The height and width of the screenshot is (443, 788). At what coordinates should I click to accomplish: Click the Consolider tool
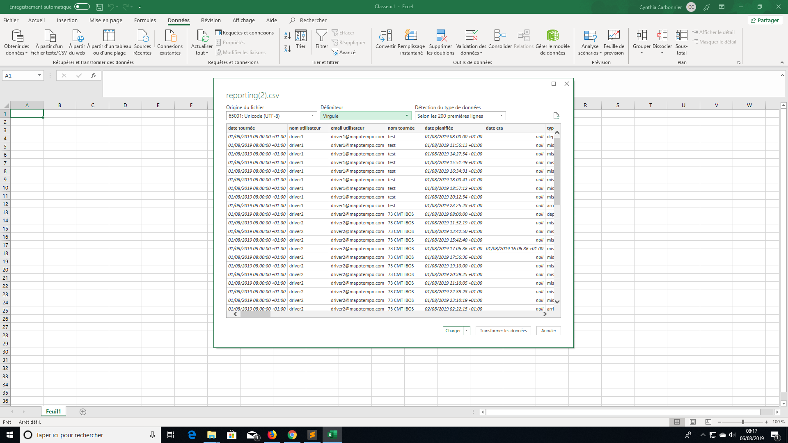click(500, 39)
